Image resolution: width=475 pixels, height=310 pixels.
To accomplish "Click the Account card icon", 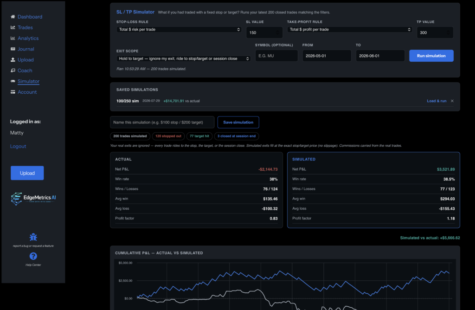I will point(13,92).
